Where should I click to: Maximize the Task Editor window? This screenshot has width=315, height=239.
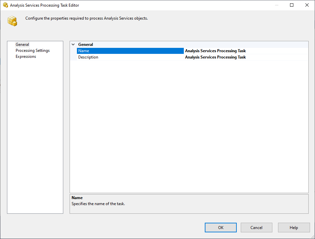[x=292, y=5]
